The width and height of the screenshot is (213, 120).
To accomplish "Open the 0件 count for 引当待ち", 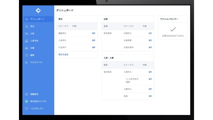I will pyautogui.click(x=94, y=47).
